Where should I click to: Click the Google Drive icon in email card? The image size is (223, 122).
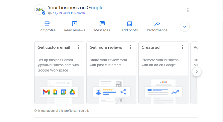[x=72, y=92]
